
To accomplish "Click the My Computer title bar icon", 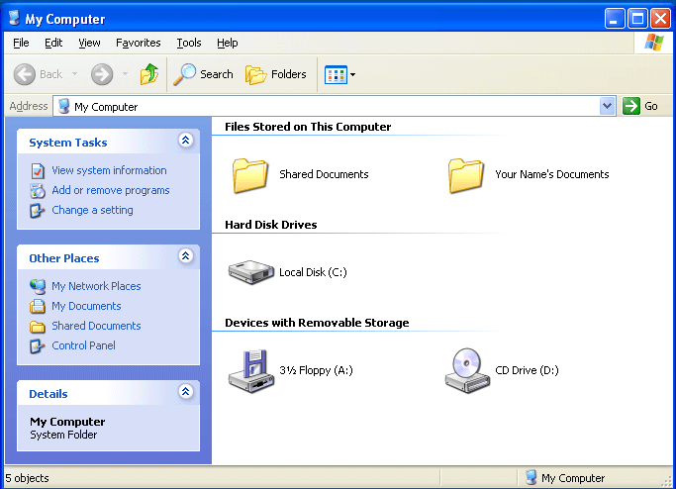I will [x=14, y=18].
